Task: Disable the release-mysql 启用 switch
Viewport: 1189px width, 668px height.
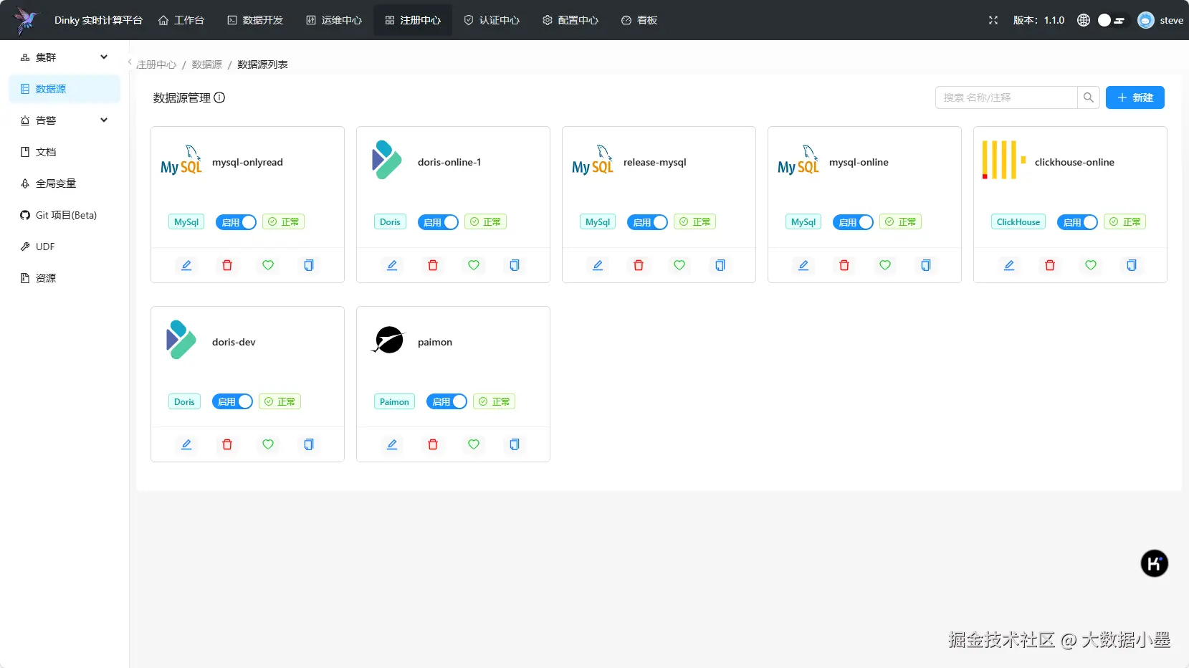Action: pos(647,222)
